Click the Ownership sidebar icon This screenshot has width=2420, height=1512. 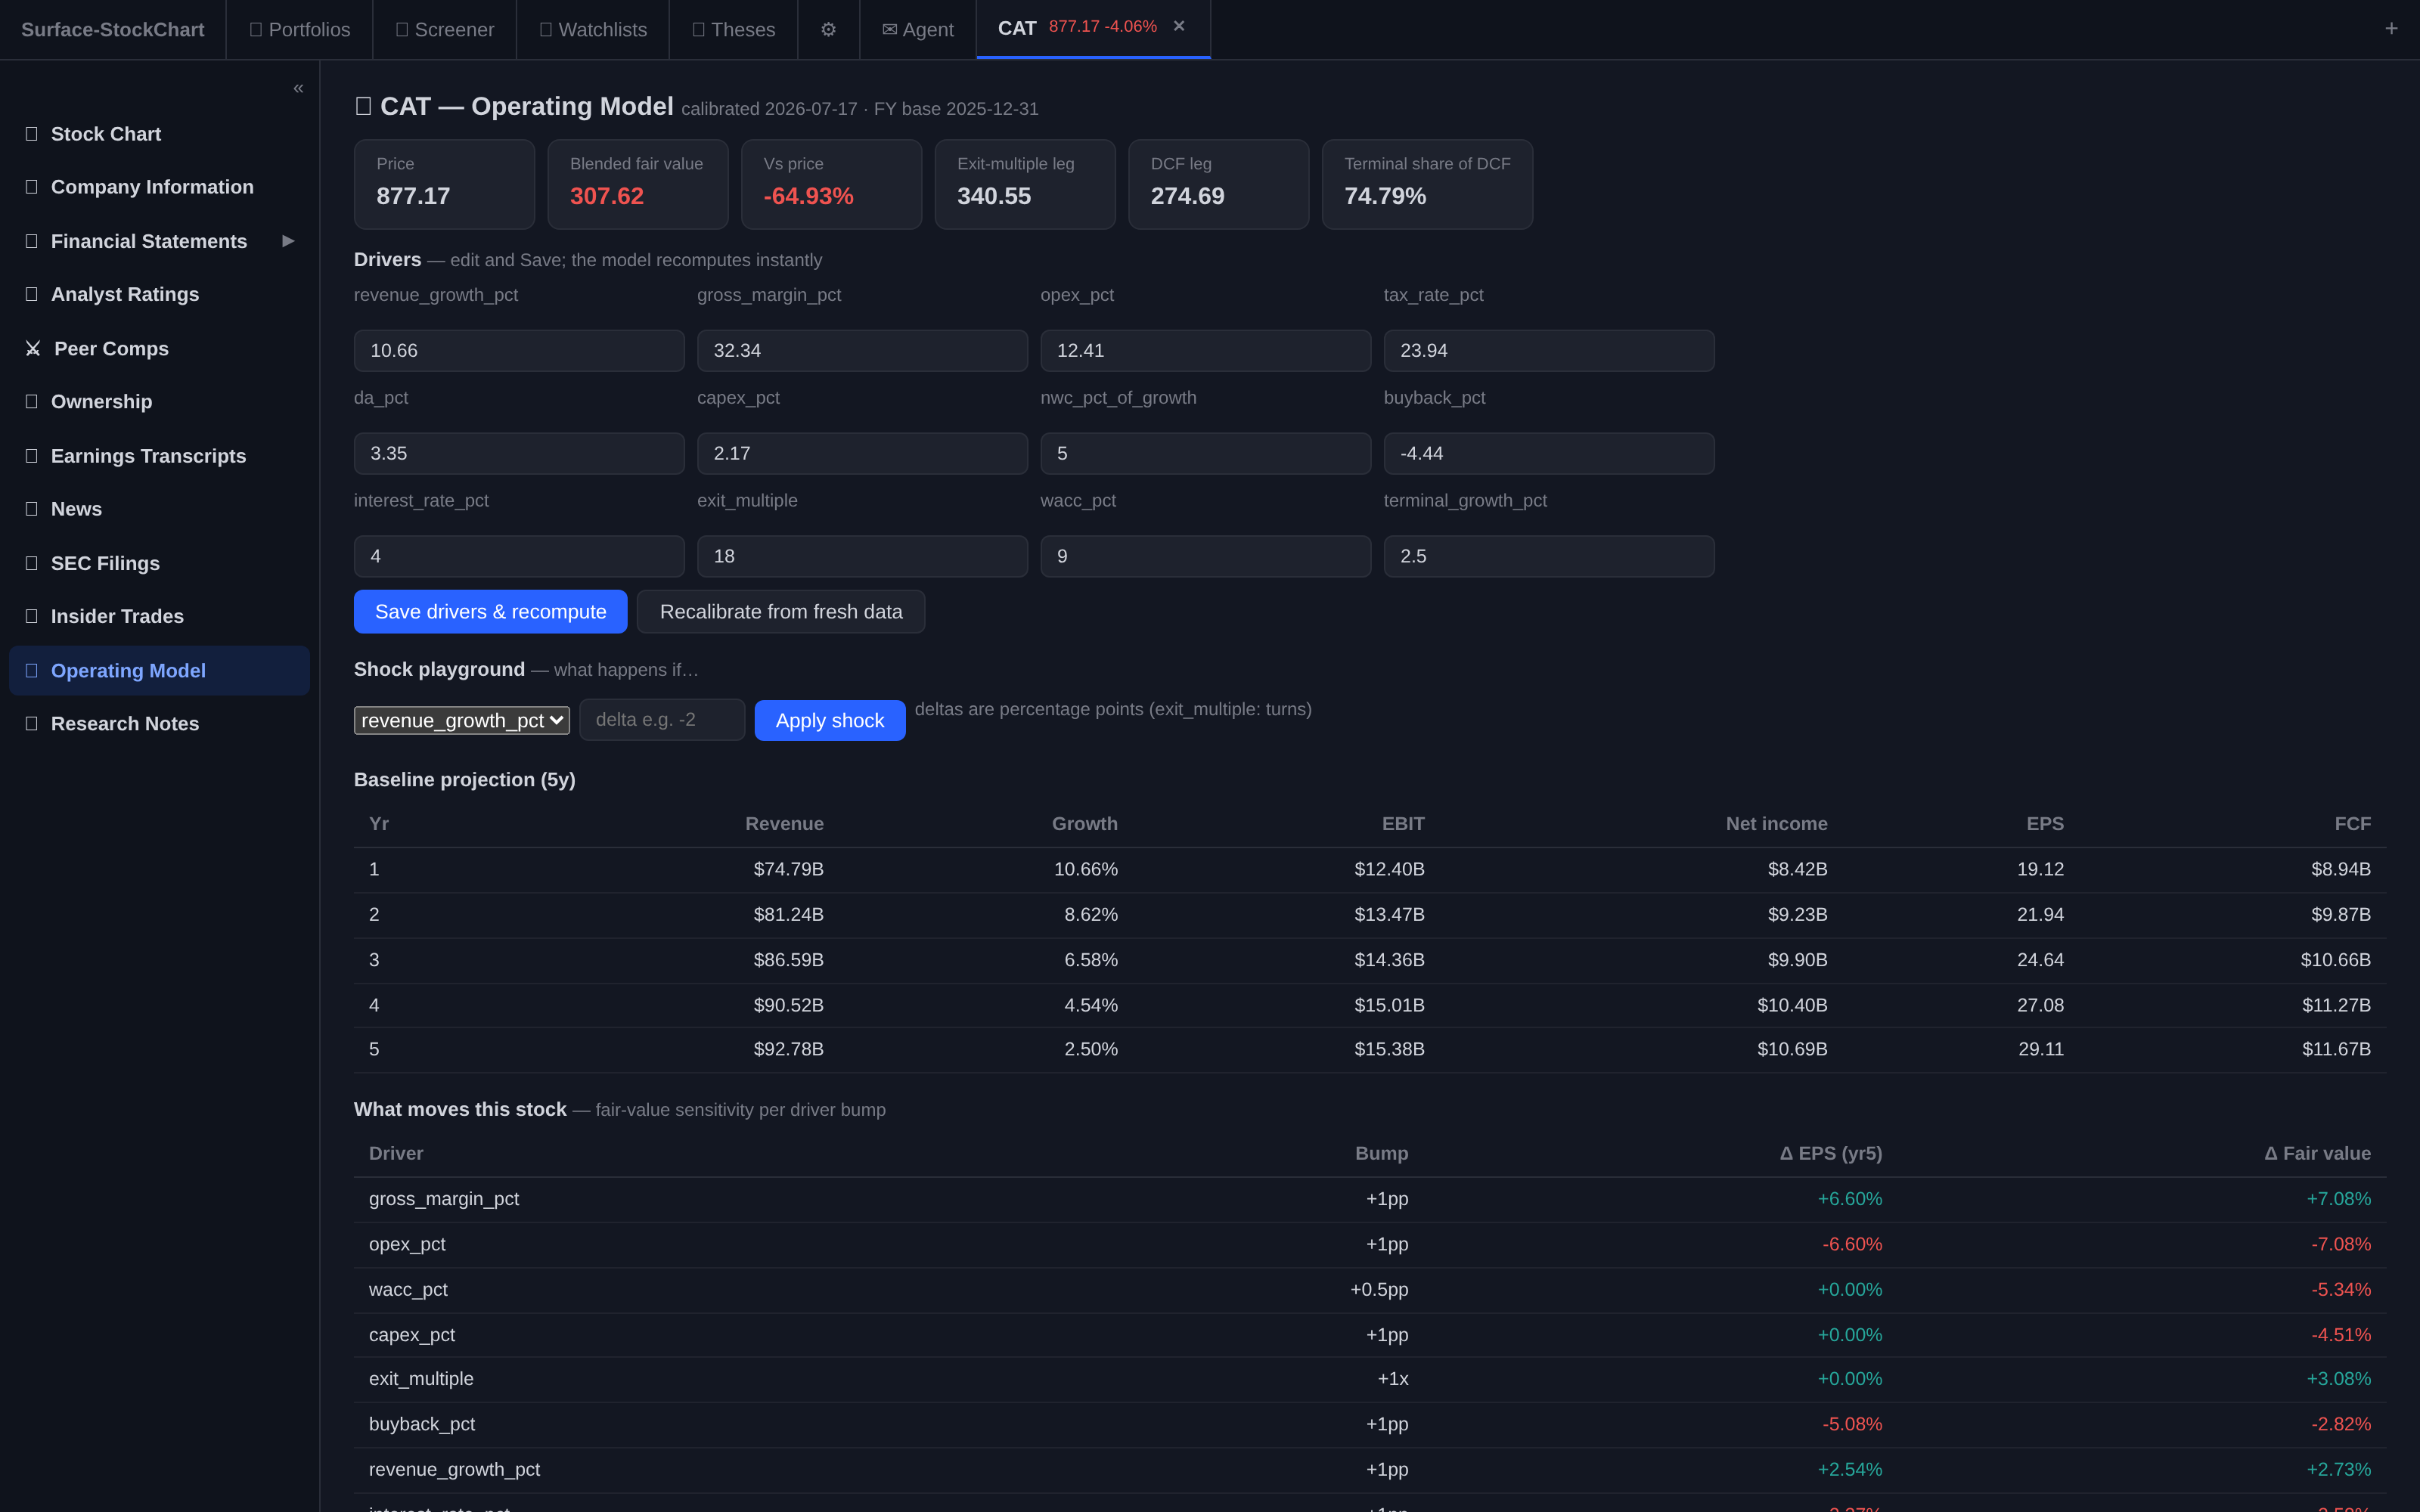tap(32, 401)
